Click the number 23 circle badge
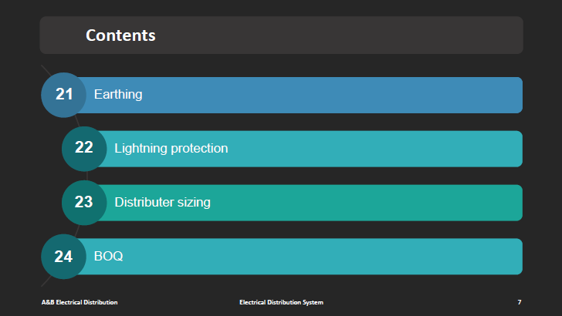 click(x=84, y=203)
